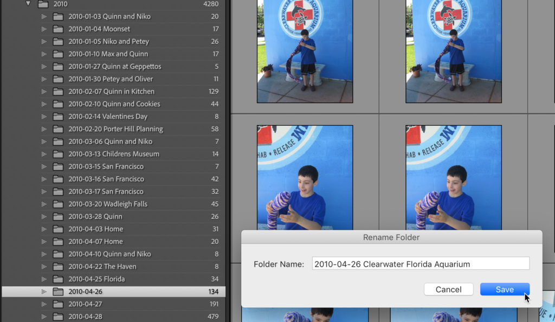Screen dimensions: 555x322
Task: Expand the 2010-01-03 Quinn and Niko folder arrow
Action: pyautogui.click(x=44, y=17)
